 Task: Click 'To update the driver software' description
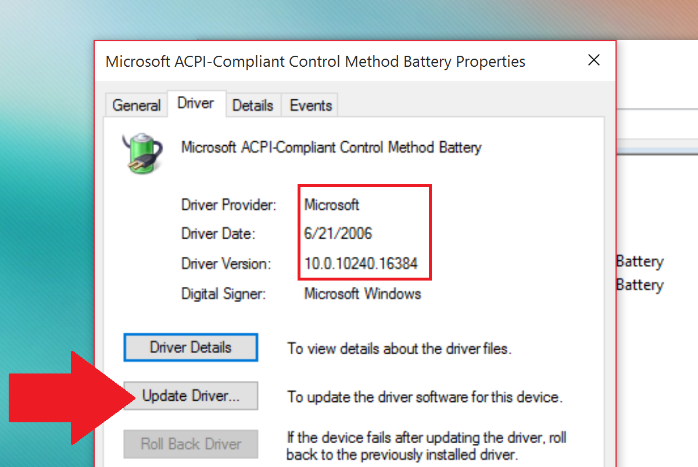[425, 398]
